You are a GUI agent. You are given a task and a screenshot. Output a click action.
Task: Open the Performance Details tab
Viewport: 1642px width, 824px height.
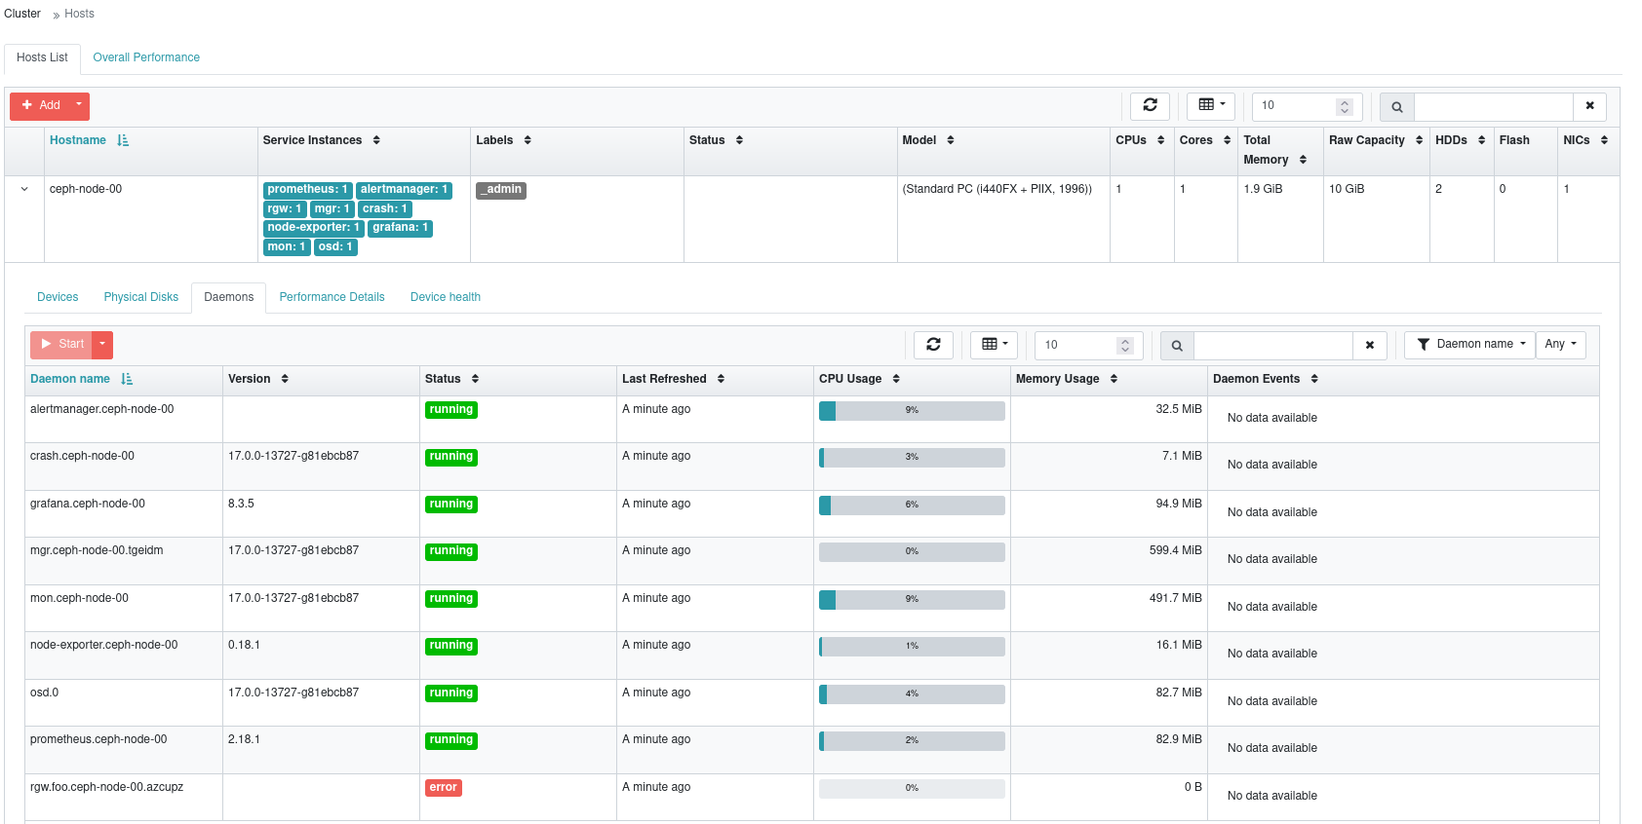coord(332,297)
